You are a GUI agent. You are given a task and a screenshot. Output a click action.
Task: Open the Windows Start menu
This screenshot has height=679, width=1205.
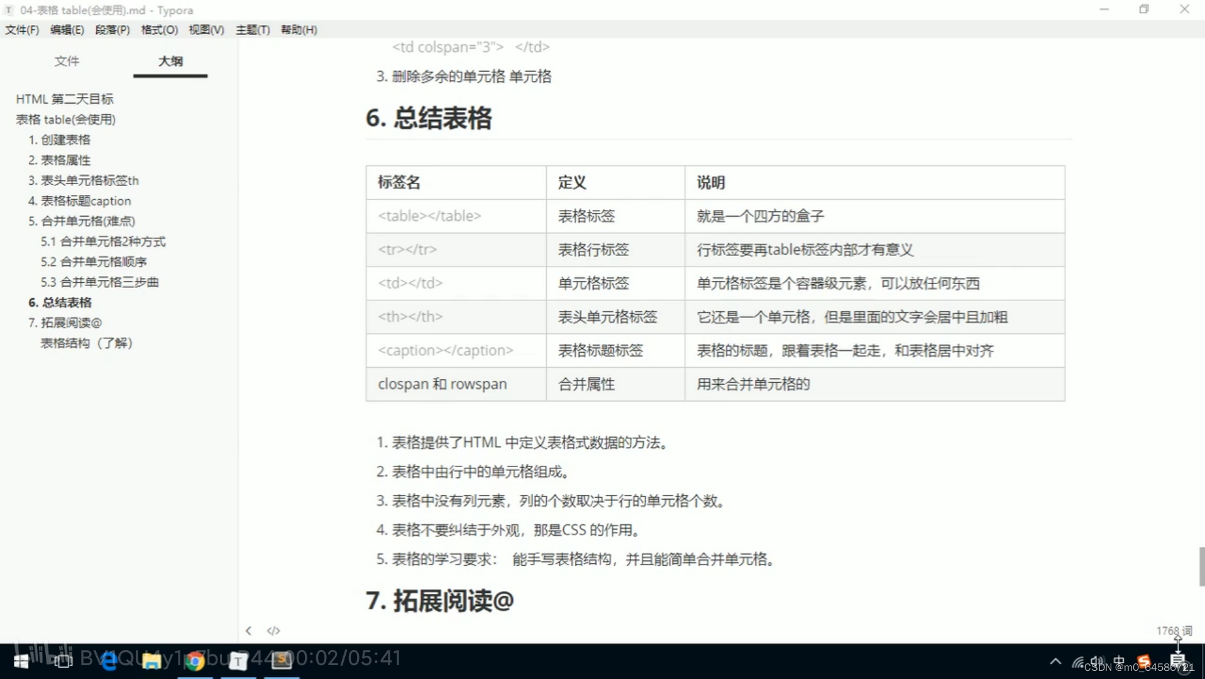tap(21, 661)
